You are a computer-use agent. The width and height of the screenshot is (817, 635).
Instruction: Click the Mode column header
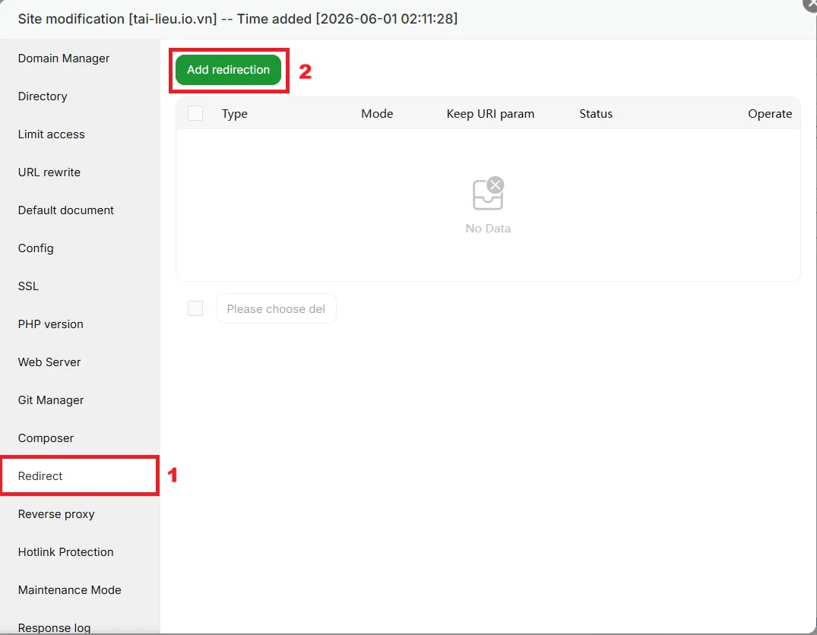tap(377, 114)
